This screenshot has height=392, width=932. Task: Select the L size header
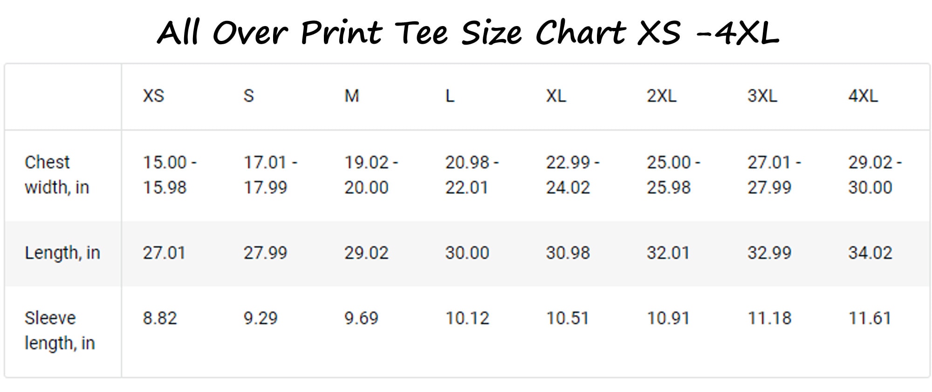(x=450, y=96)
